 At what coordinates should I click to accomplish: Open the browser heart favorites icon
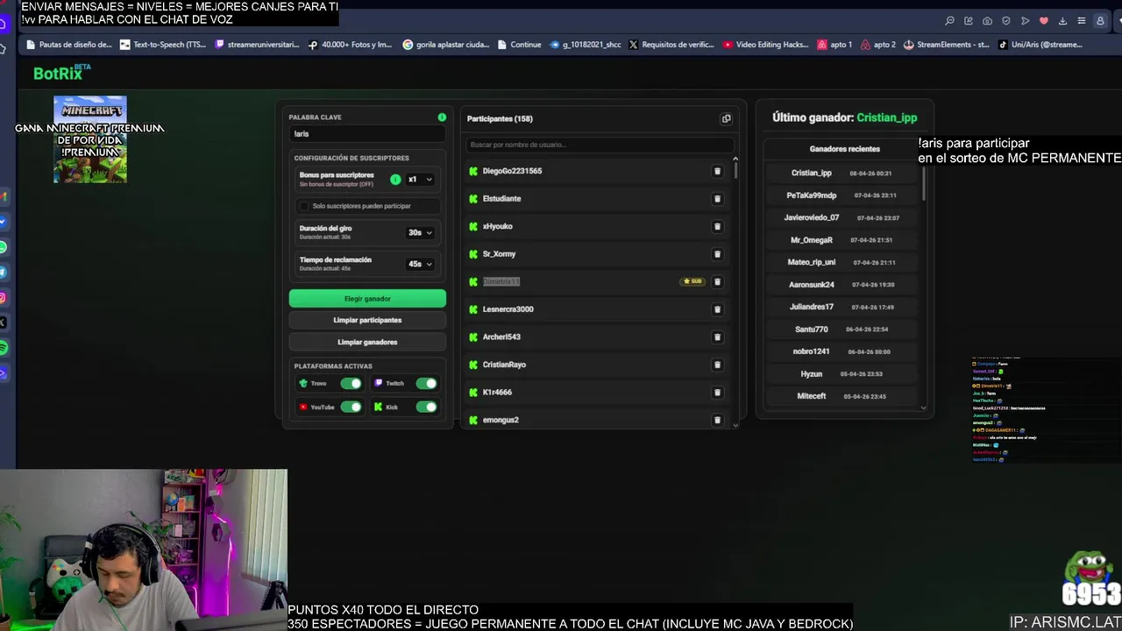[1043, 21]
